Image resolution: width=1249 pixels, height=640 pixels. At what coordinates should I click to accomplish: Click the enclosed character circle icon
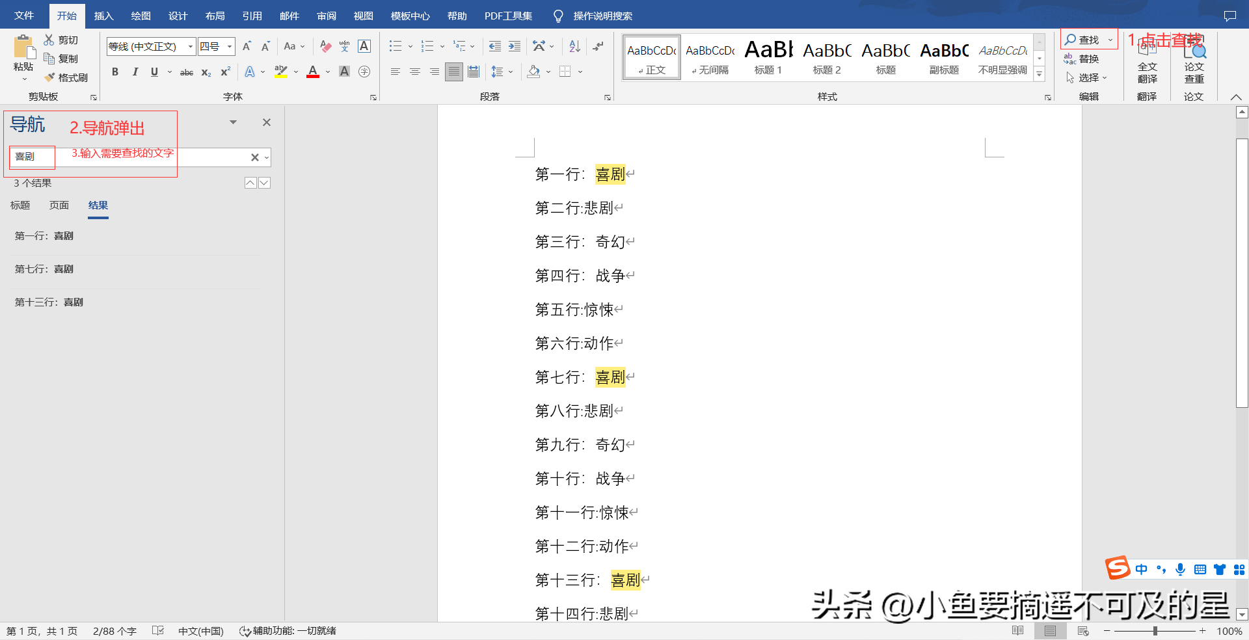tap(364, 72)
